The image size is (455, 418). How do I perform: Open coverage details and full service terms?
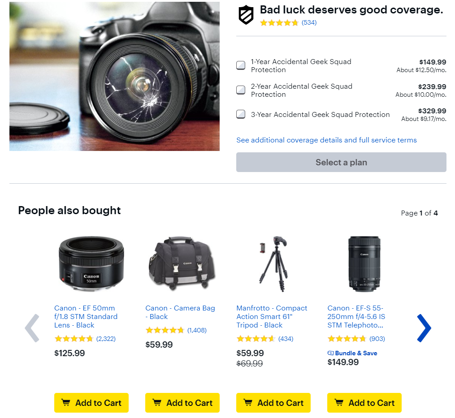pyautogui.click(x=326, y=140)
